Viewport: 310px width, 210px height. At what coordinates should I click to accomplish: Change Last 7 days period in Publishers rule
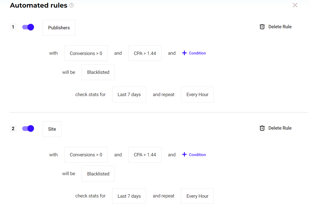(x=129, y=95)
